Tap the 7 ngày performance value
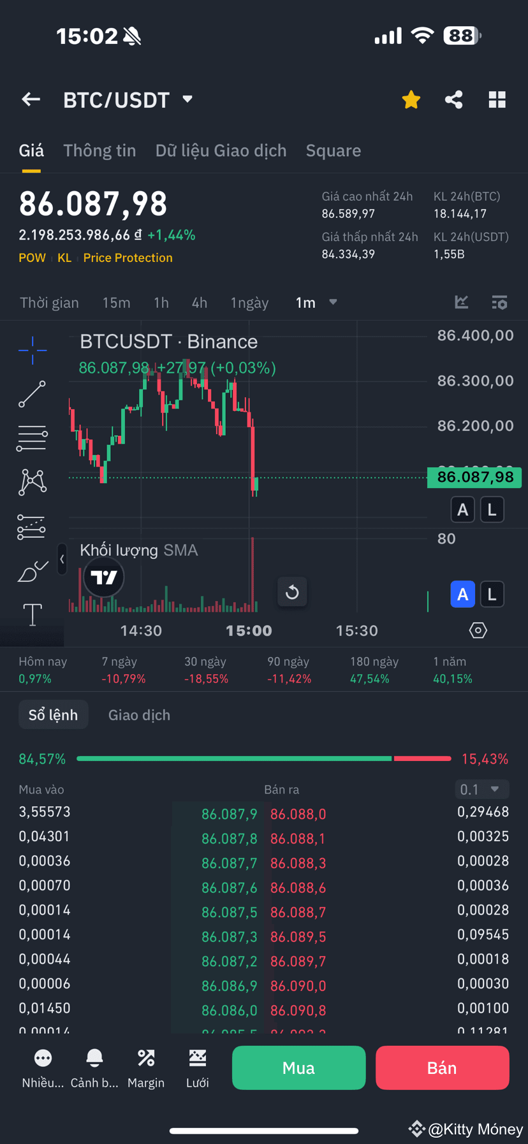 pyautogui.click(x=124, y=679)
